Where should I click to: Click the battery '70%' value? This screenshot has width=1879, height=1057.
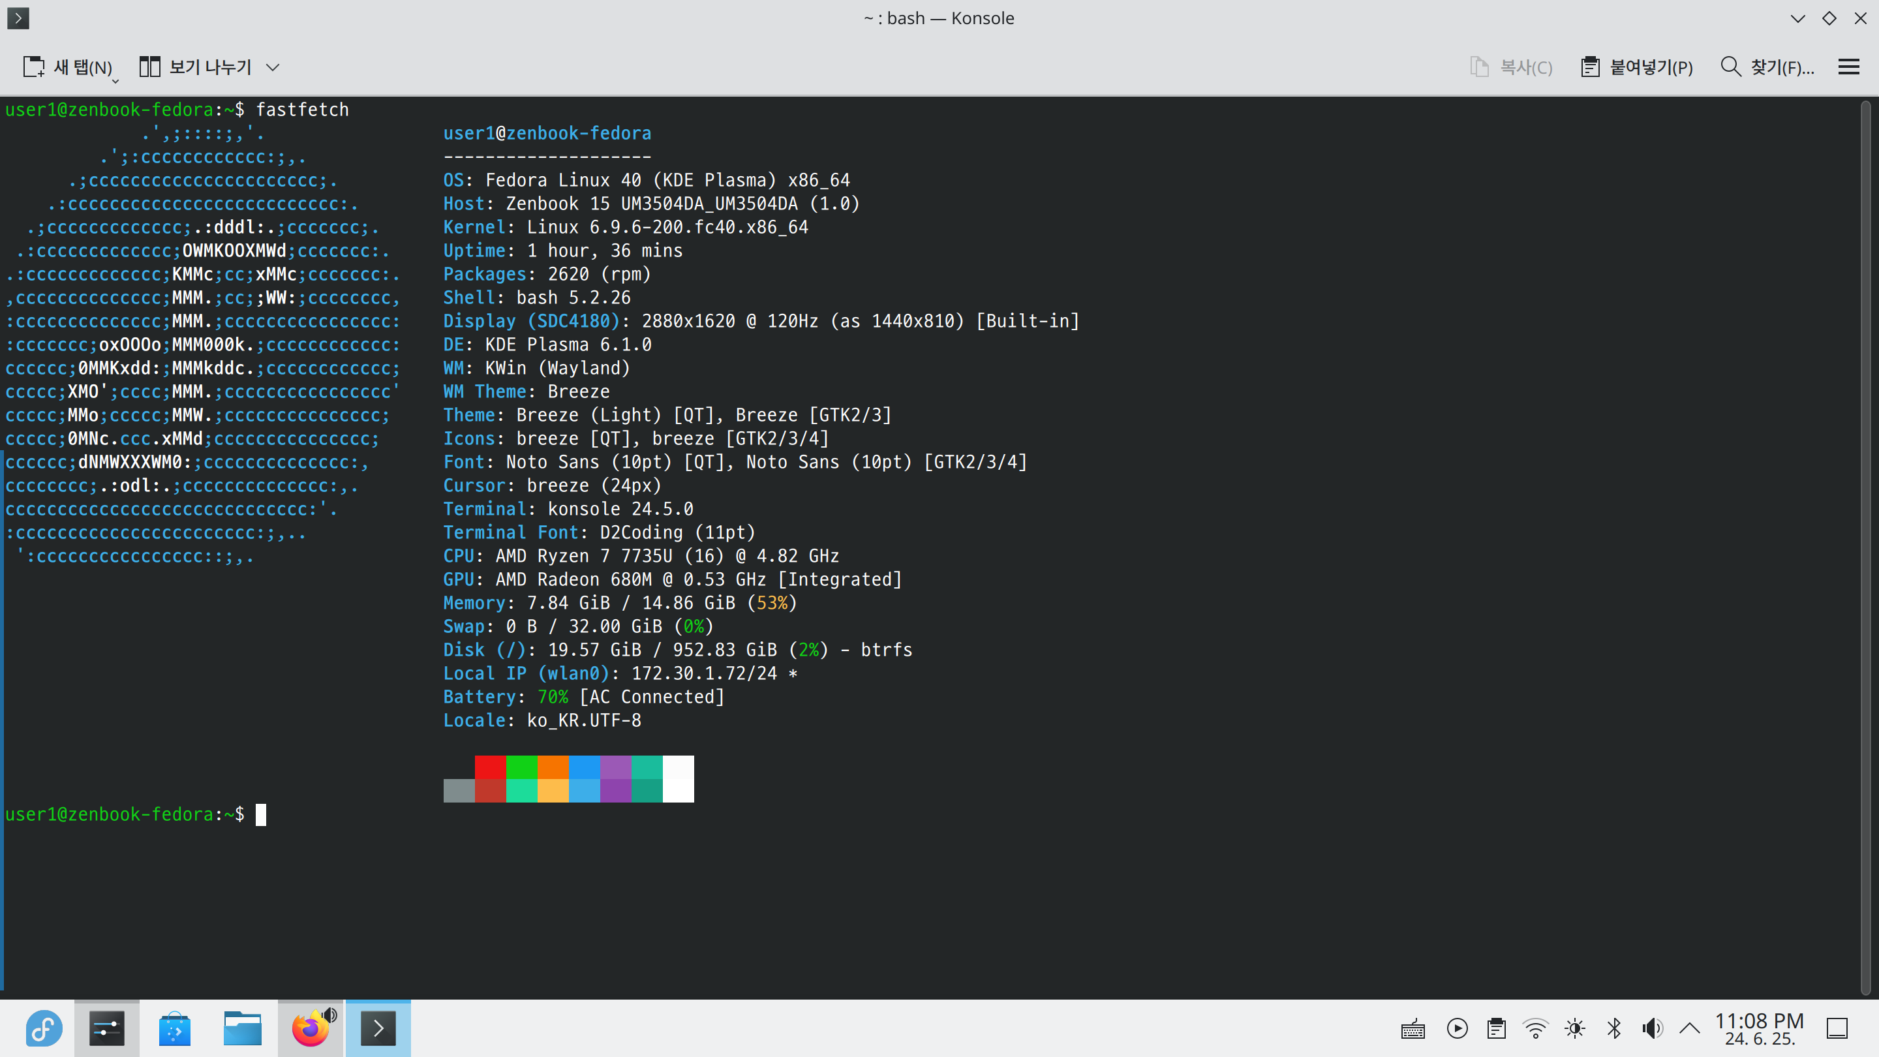tap(553, 697)
